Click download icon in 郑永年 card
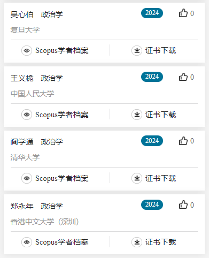209x258 pixels. [x=137, y=242]
